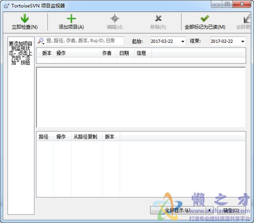Maximize the project monitor window

[x=227, y=4]
